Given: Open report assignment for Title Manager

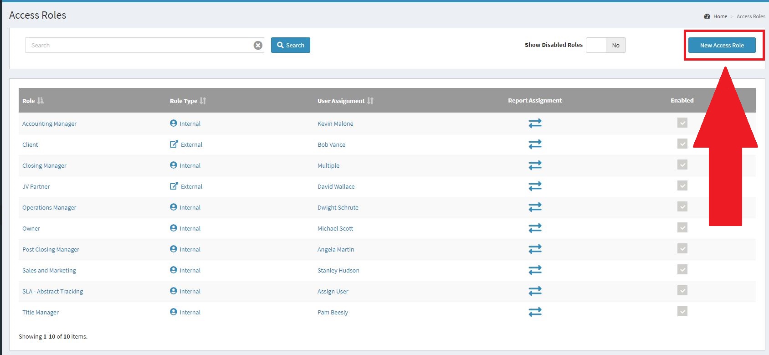Looking at the screenshot, I should click(x=535, y=312).
